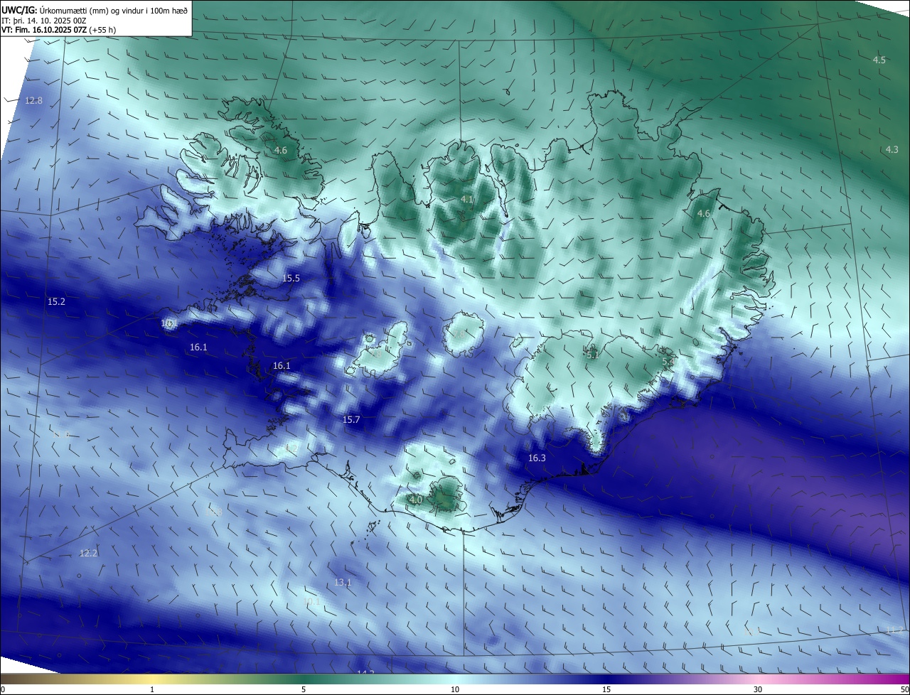Click the 4.1 value label
The image size is (910, 695).
click(467, 200)
